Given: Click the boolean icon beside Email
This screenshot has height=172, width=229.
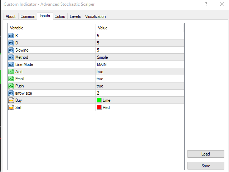Looking at the screenshot, I should pos(11,79).
